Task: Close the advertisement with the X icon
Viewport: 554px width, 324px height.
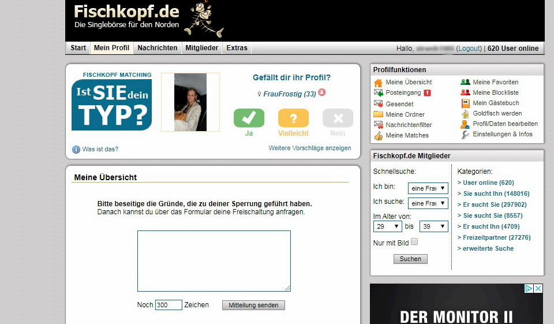Action: click(537, 289)
